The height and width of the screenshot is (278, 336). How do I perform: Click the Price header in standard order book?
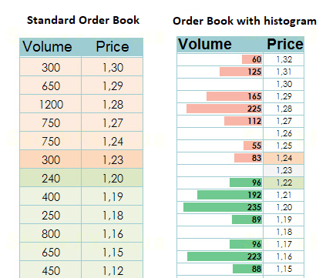tap(113, 47)
